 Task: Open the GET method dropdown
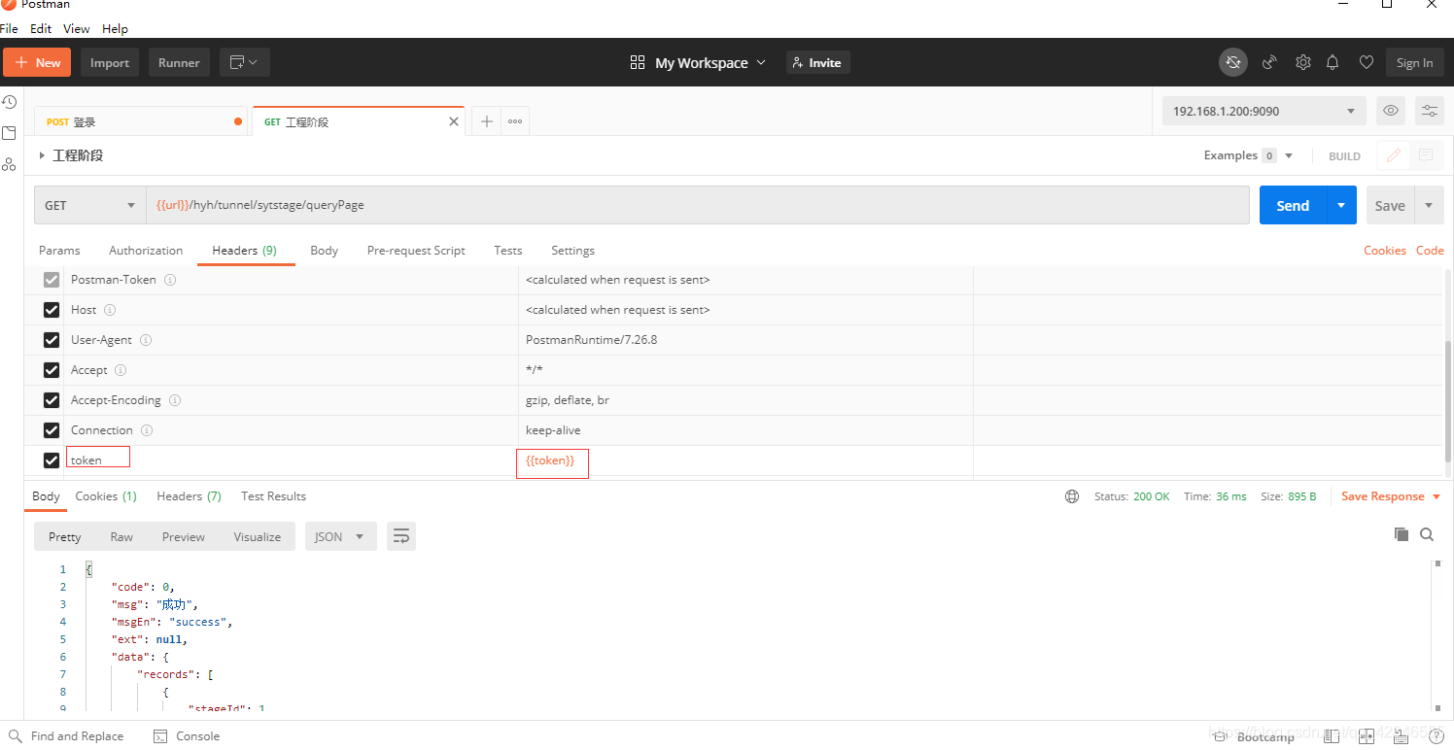[x=90, y=205]
